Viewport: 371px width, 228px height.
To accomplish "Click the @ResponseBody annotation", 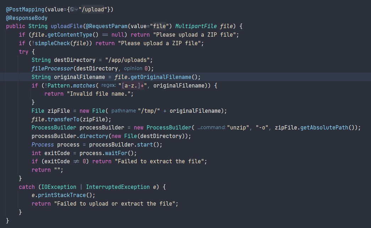I will [26, 18].
